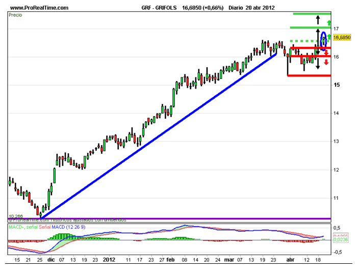Click the 0,5 MACD axis label
Screen dimensions: 358x276
click(337, 228)
